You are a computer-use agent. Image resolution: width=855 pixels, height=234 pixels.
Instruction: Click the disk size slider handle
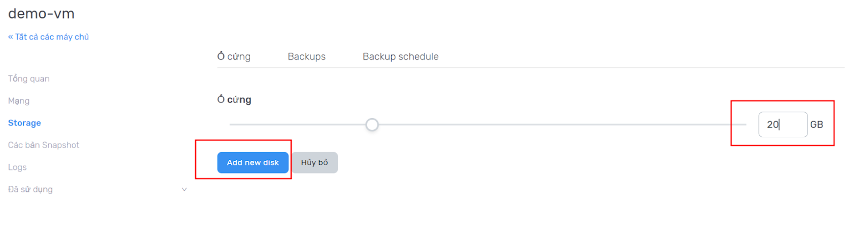pos(372,125)
